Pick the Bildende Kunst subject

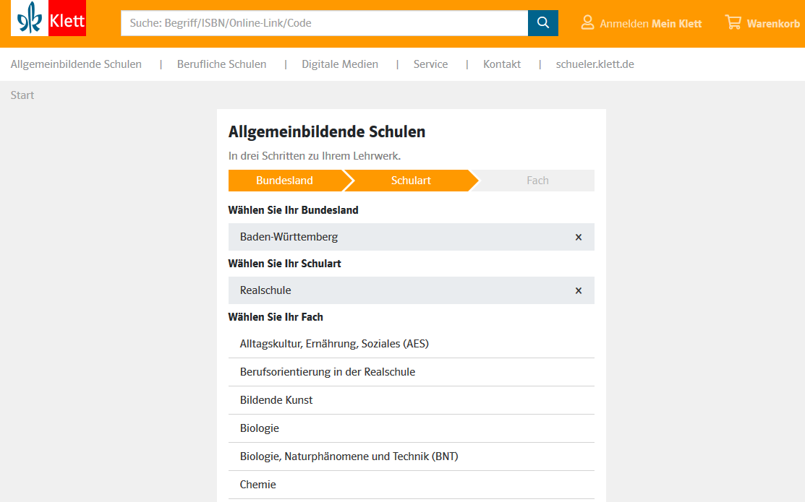tap(276, 400)
